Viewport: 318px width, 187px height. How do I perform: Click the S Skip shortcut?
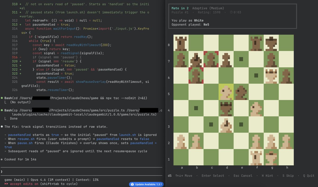[x=288, y=176]
